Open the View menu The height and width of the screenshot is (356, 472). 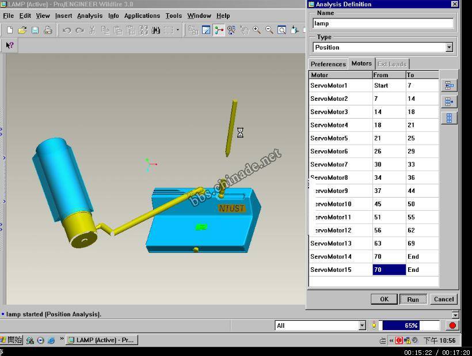tap(43, 16)
